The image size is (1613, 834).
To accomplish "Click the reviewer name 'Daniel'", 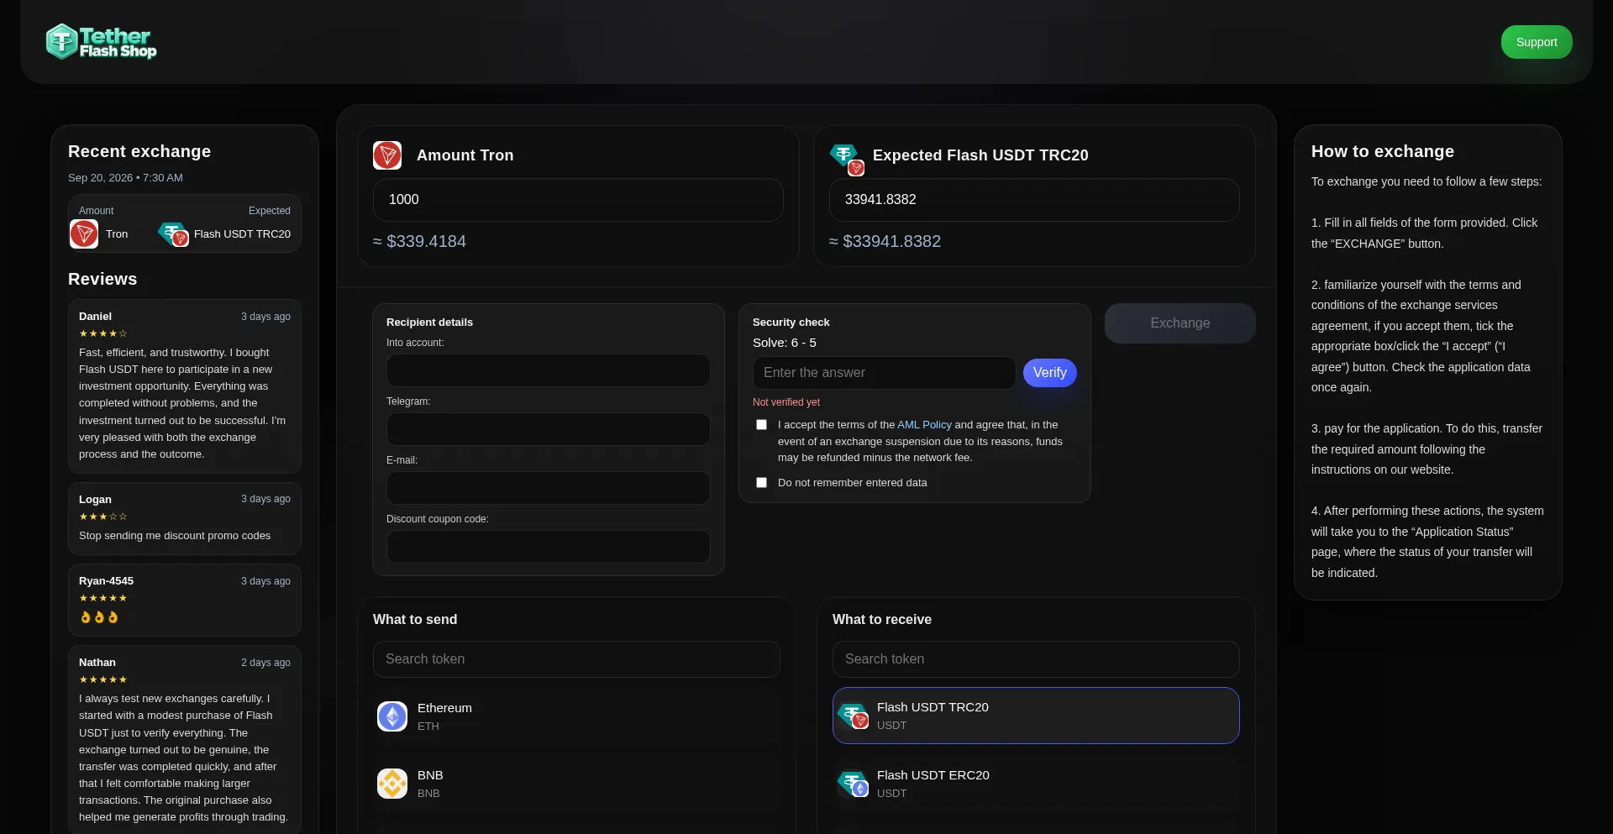I will (x=95, y=317).
